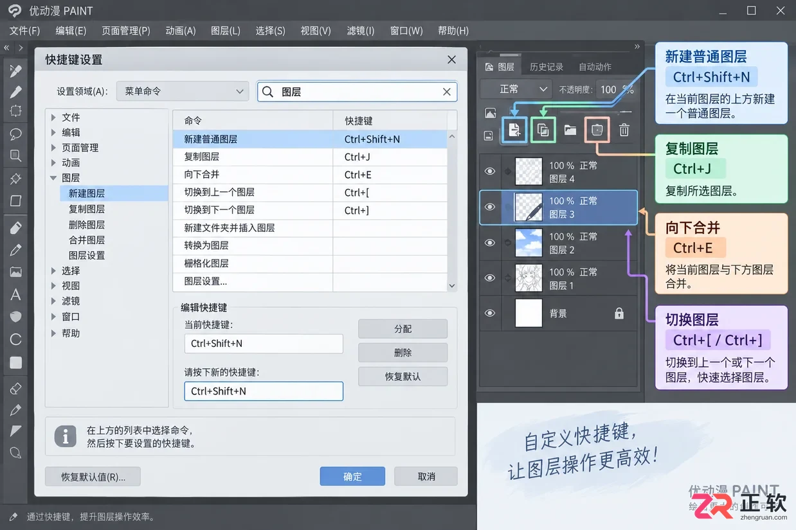Image resolution: width=796 pixels, height=530 pixels.
Task: Collapse the toolbar with the double-left chevron
Action: pyautogui.click(x=6, y=48)
